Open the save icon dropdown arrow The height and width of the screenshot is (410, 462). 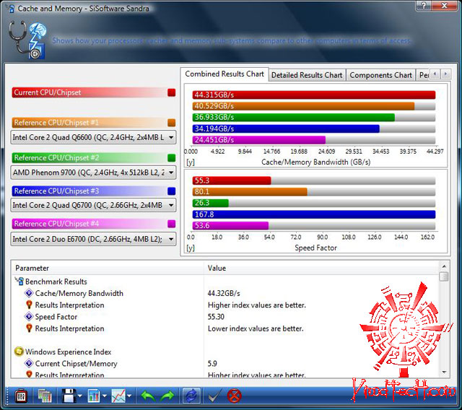click(80, 396)
